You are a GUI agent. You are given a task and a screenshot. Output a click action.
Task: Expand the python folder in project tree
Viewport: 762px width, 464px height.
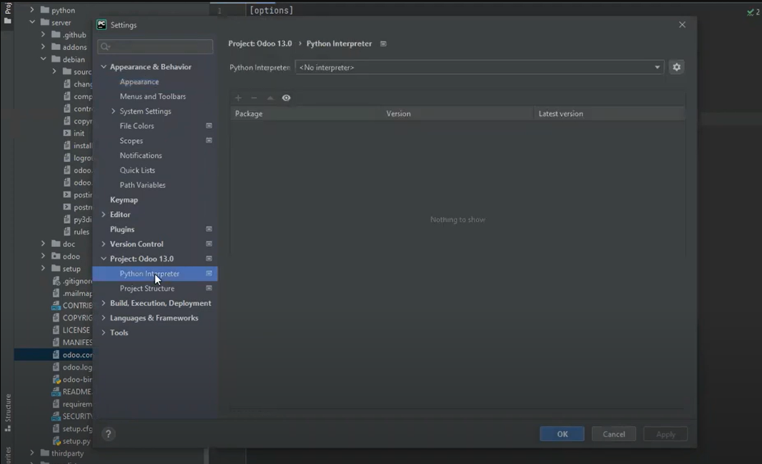click(x=32, y=10)
